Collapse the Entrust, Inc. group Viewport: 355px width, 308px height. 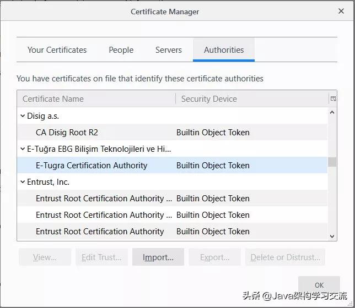pyautogui.click(x=23, y=182)
